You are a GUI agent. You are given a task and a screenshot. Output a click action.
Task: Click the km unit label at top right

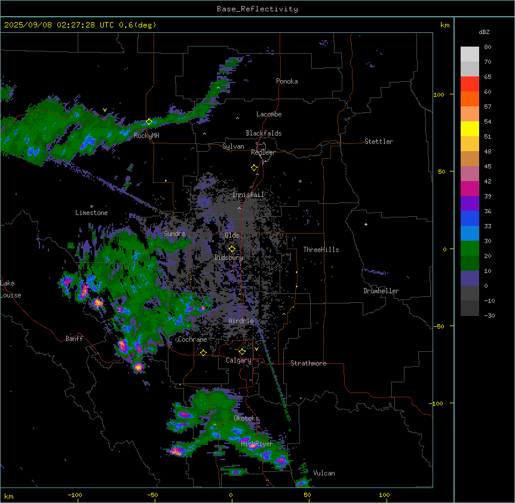pos(445,25)
